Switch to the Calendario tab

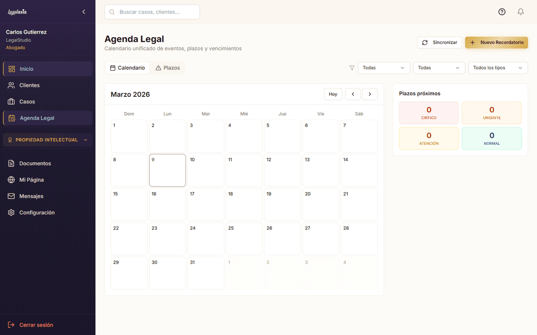pos(127,67)
